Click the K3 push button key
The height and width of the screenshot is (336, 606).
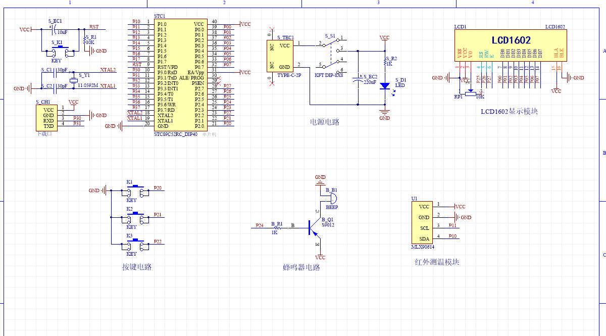(x=134, y=246)
